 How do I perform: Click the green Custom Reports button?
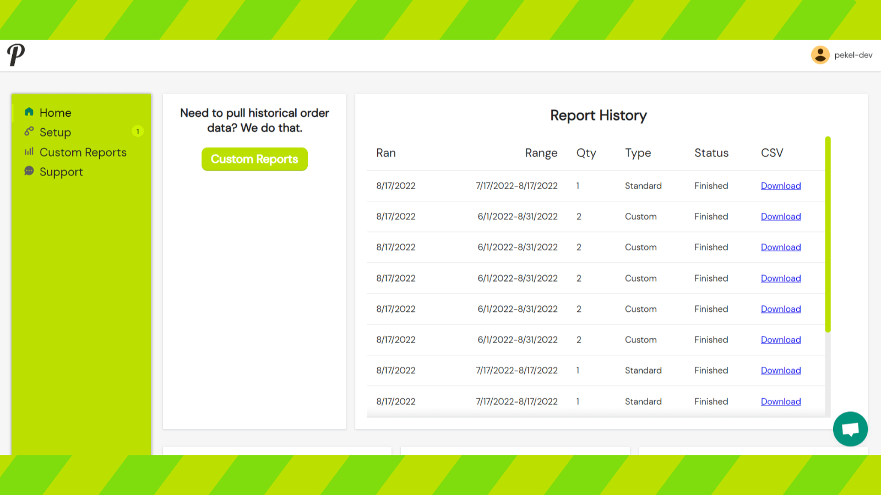pos(254,159)
